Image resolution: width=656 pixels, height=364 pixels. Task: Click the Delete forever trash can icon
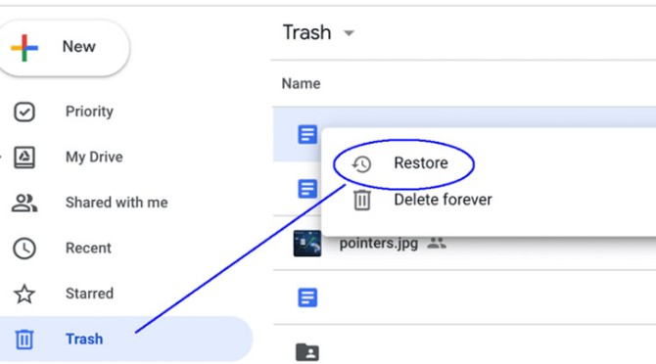(362, 201)
